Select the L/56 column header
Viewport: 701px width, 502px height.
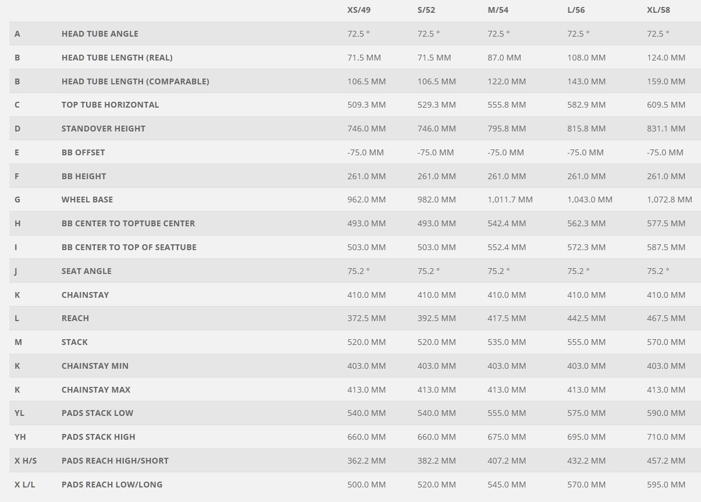576,10
